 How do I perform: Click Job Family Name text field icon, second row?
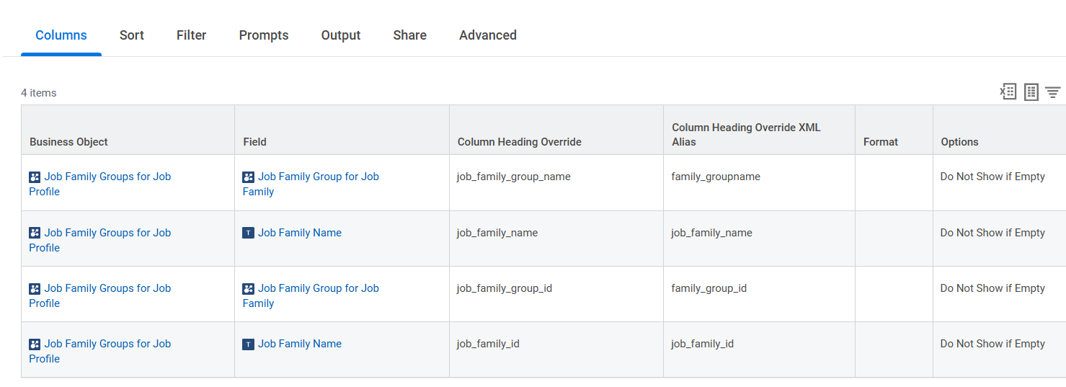click(249, 233)
